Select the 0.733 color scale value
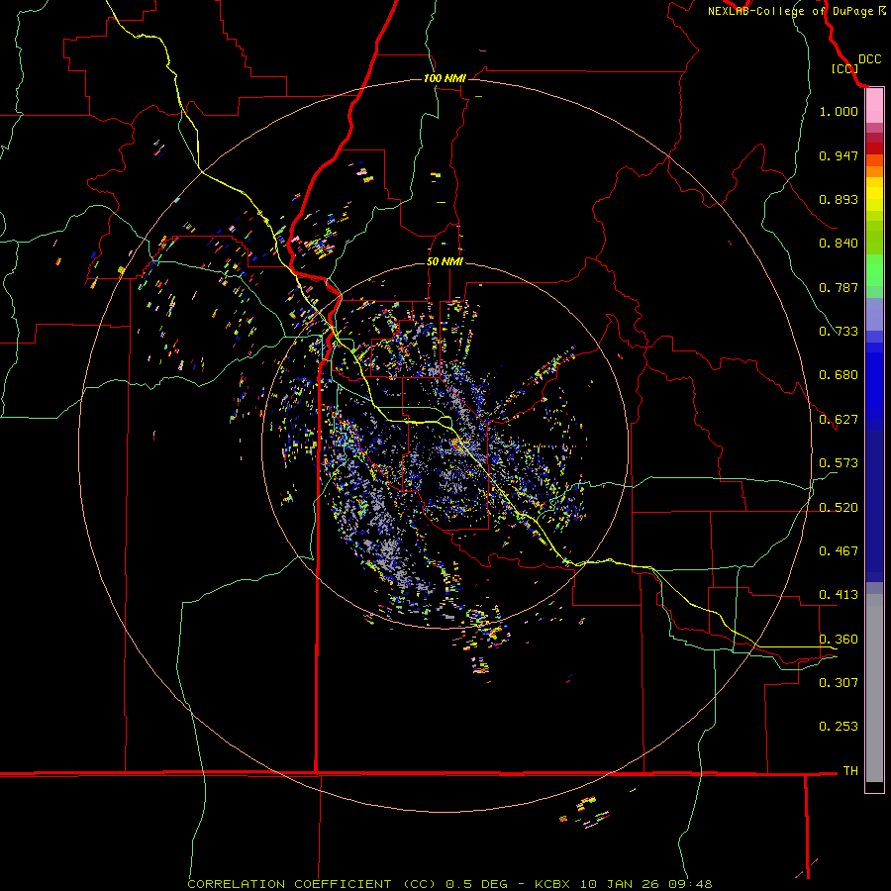891x891 pixels. [x=839, y=332]
